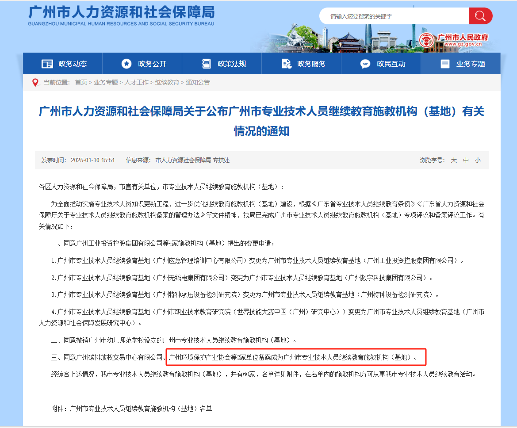
Task: Click the 业务专题 list icon
Action: click(445, 64)
